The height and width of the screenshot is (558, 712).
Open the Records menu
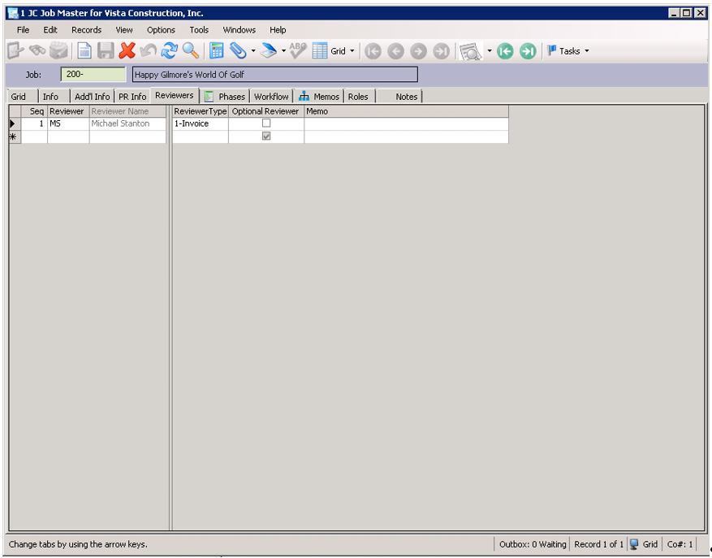(86, 30)
